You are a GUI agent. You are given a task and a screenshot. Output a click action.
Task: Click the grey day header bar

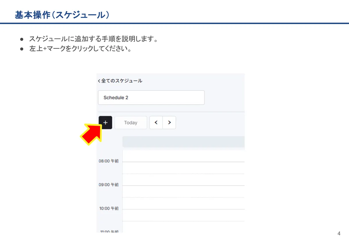click(x=184, y=142)
